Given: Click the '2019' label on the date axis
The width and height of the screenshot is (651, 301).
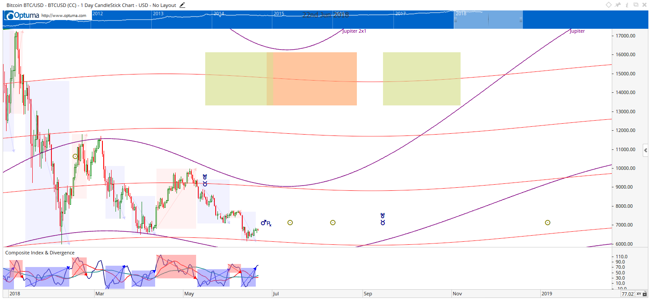Looking at the screenshot, I should [x=546, y=294].
